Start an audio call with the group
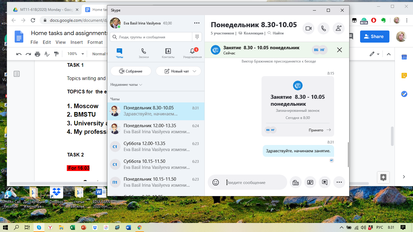 coord(324,28)
